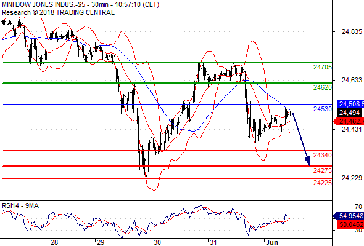Click the blue 24530 pivot label
Image resolution: width=364 pixels, height=246 pixels.
coord(323,109)
